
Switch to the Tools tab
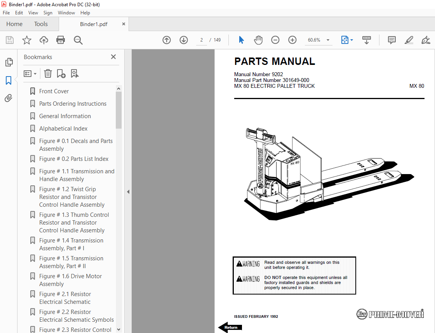coord(41,24)
